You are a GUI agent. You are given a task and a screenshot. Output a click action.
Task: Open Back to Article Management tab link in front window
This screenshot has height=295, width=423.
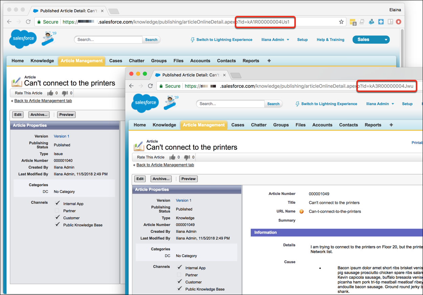click(x=165, y=165)
